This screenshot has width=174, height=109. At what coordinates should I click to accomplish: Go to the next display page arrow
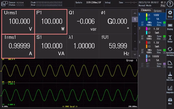pyautogui.click(x=135, y=55)
